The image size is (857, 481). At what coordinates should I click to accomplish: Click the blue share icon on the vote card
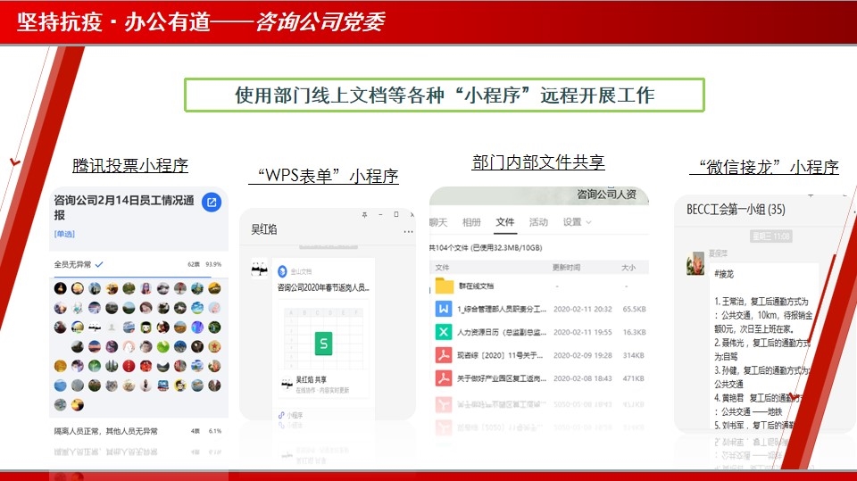pyautogui.click(x=212, y=203)
